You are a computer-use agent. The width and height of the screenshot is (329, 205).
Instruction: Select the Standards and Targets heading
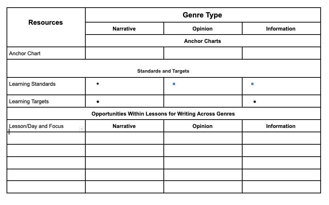163,71
